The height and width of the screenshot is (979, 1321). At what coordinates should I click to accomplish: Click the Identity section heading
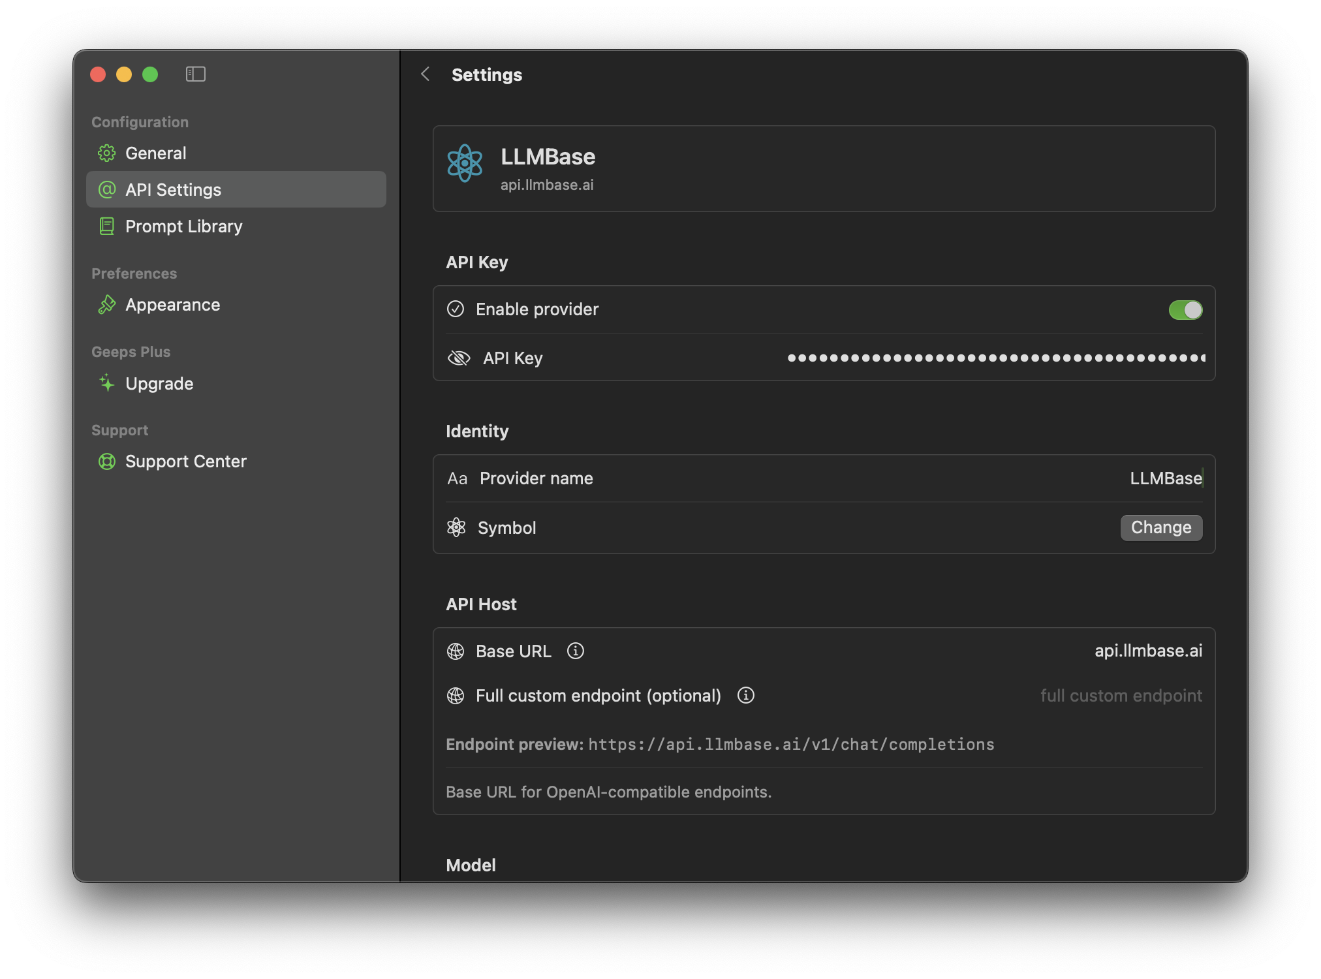477,431
